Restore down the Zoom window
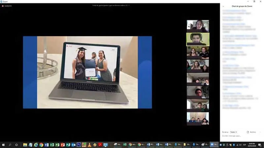Image resolution: width=264 pixels, height=148 pixels. pyautogui.click(x=254, y=1)
